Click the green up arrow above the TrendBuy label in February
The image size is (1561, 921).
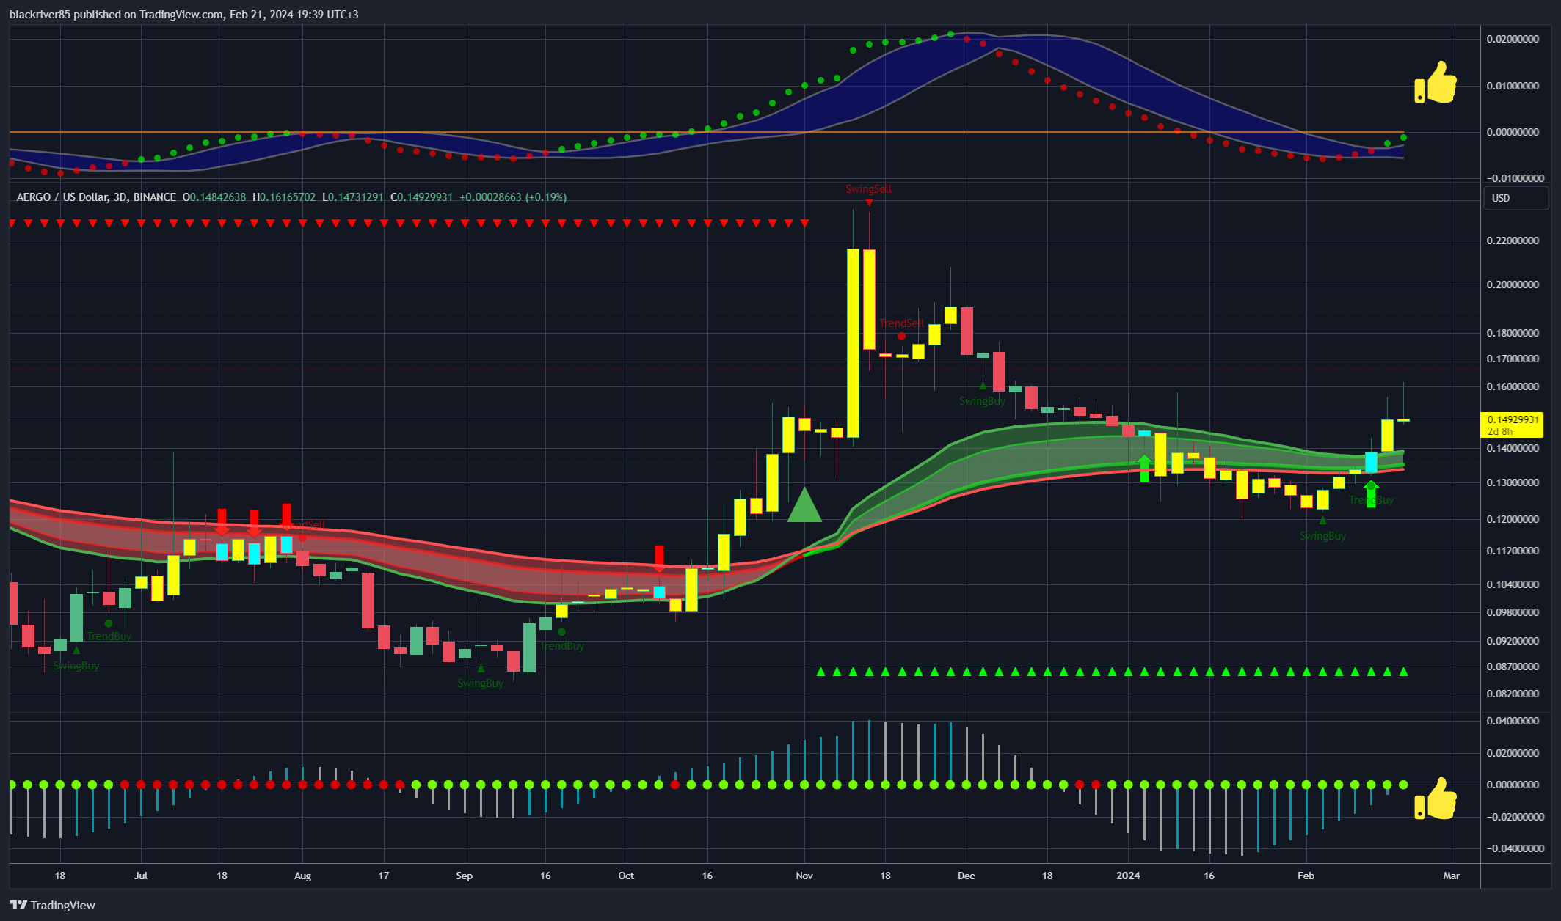pyautogui.click(x=1371, y=493)
